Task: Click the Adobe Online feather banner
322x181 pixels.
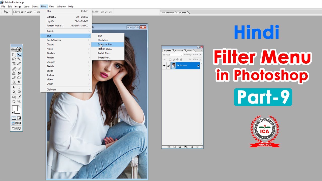Action: 16,49
